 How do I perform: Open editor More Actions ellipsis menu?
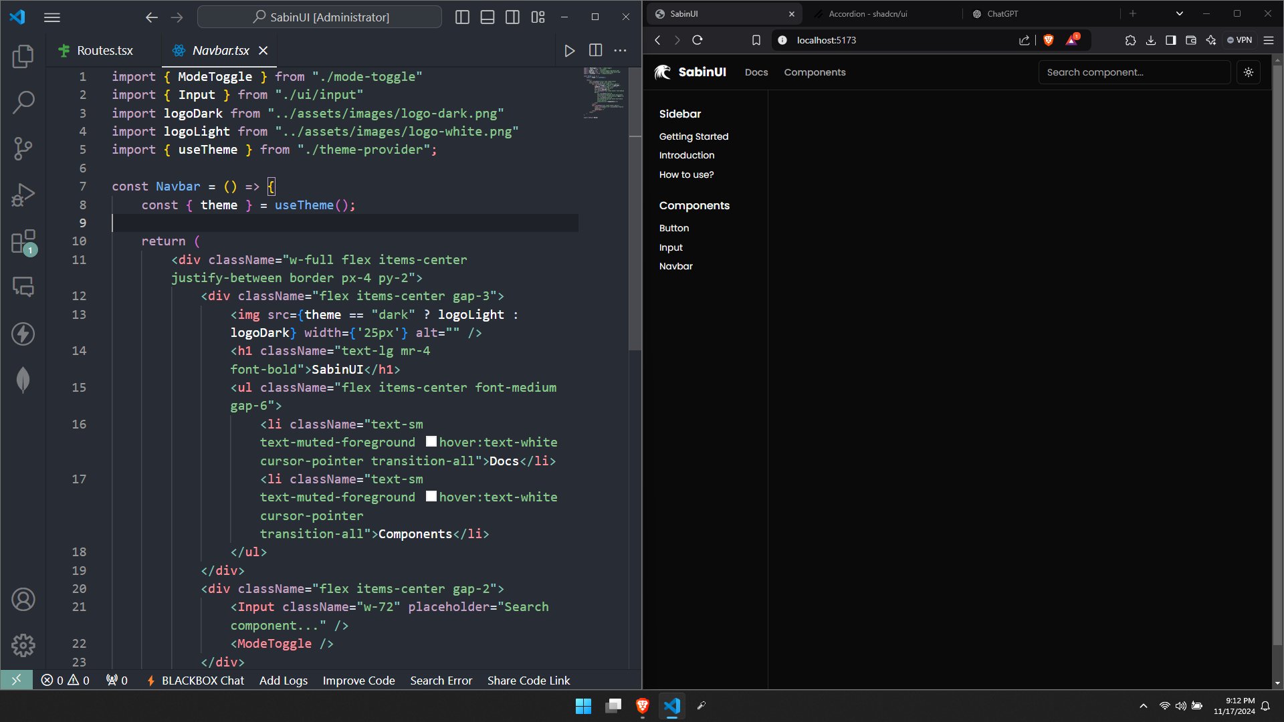click(620, 51)
